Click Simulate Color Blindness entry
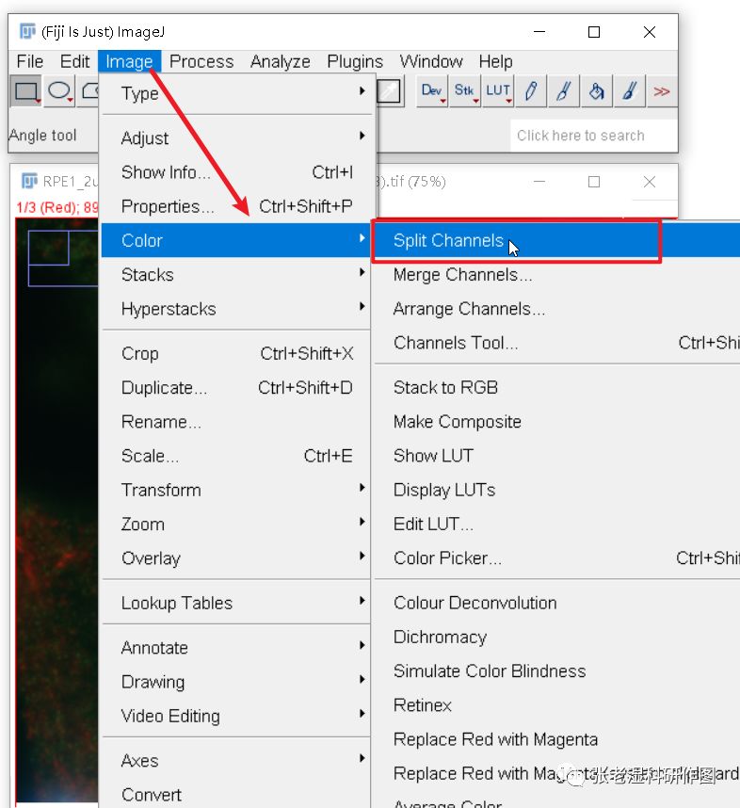Viewport: 740px width, 808px height. (x=557, y=671)
